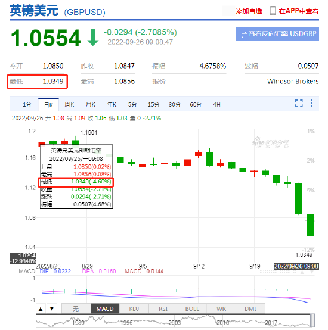
Task: Click the MACD: -0.0144 value
Action: coord(144,272)
